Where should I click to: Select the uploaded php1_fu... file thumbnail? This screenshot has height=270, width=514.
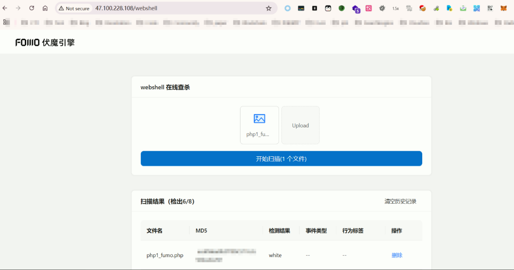point(259,125)
